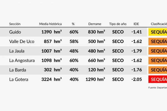Click the La Barda row name
The width and height of the screenshot is (167, 111).
point(18,70)
